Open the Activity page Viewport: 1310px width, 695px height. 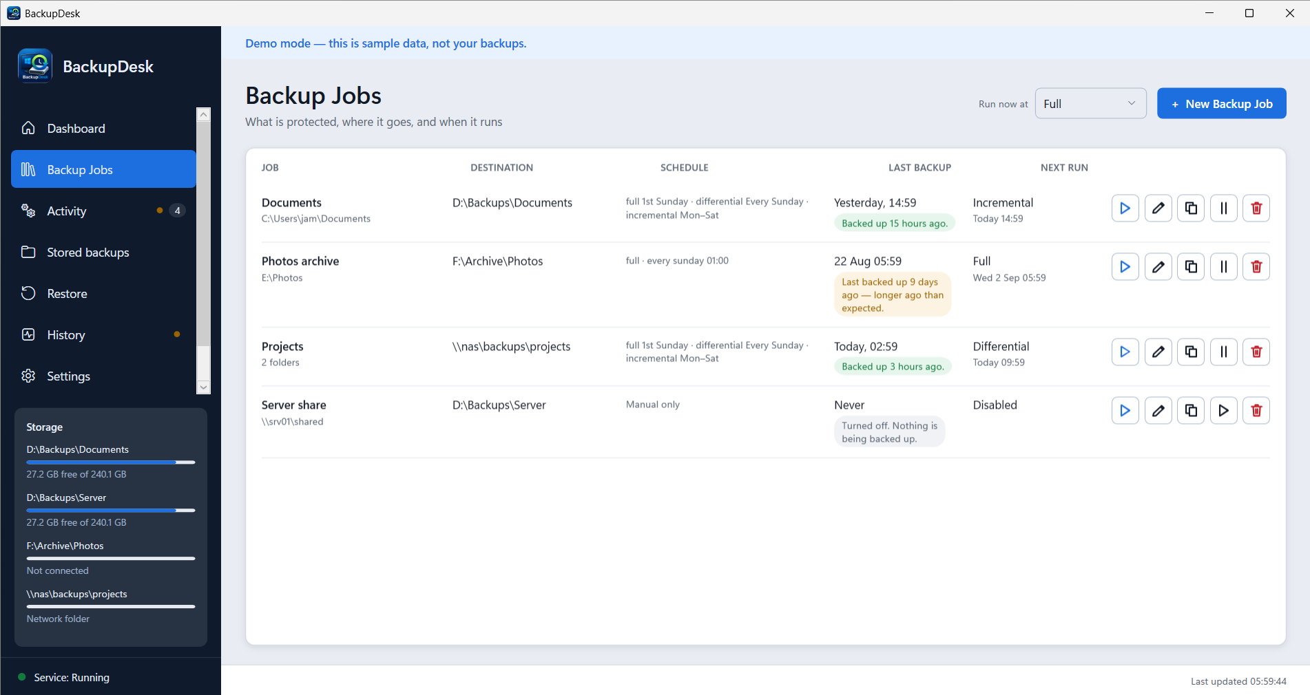click(x=103, y=211)
